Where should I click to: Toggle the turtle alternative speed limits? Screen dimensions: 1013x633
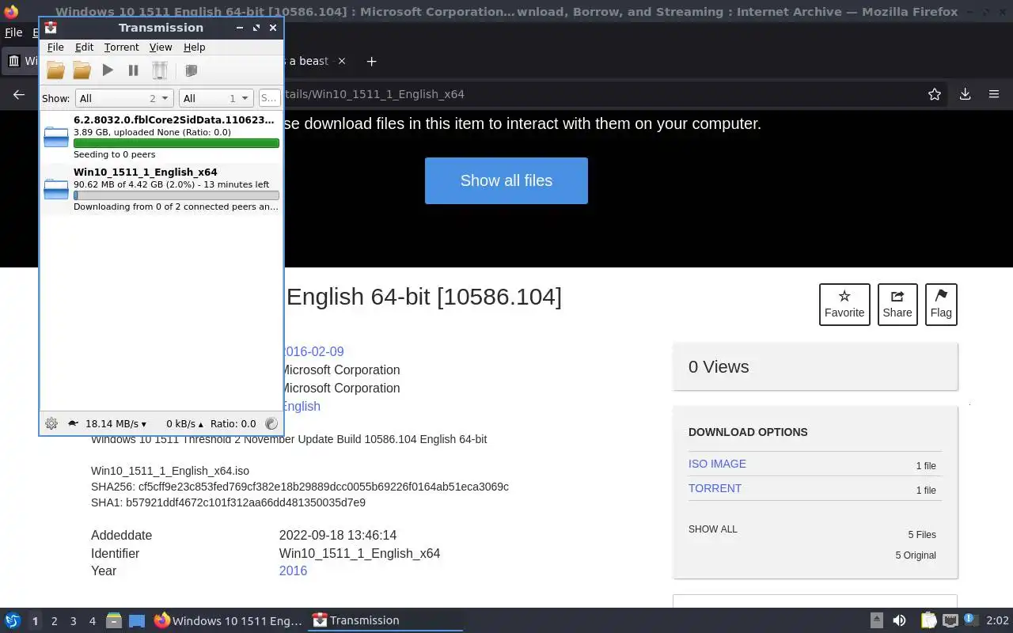click(74, 423)
